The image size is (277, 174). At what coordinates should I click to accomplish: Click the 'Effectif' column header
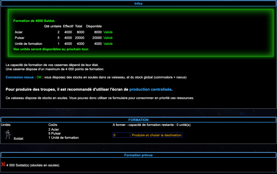(x=68, y=26)
